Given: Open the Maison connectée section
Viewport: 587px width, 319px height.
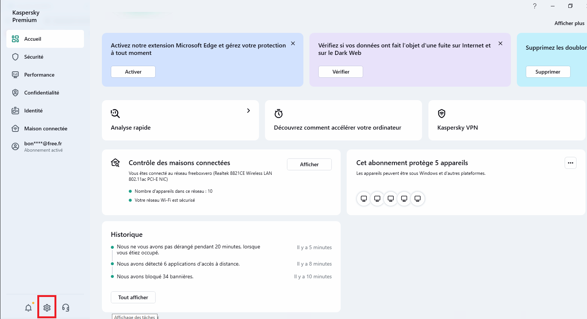Looking at the screenshot, I should [x=45, y=128].
